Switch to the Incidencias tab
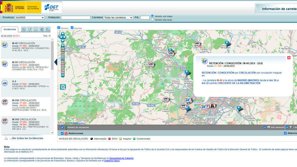Screen dimensions: 297x167 tap(10, 30)
